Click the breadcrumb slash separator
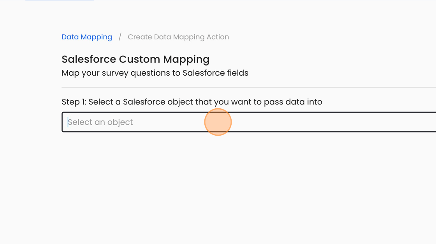 120,37
